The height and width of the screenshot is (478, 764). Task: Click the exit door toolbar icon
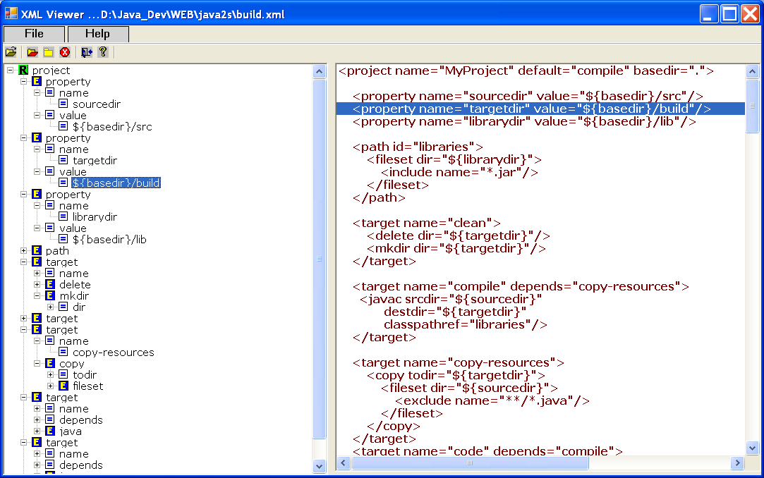click(86, 52)
